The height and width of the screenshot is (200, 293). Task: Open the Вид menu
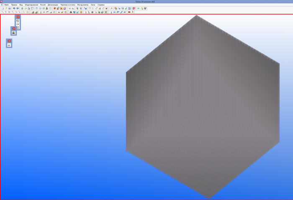(21, 5)
